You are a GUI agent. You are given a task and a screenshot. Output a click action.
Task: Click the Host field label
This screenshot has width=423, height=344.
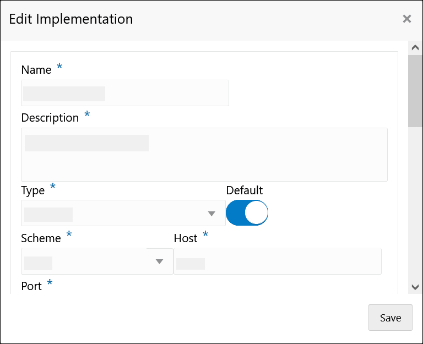pos(186,238)
